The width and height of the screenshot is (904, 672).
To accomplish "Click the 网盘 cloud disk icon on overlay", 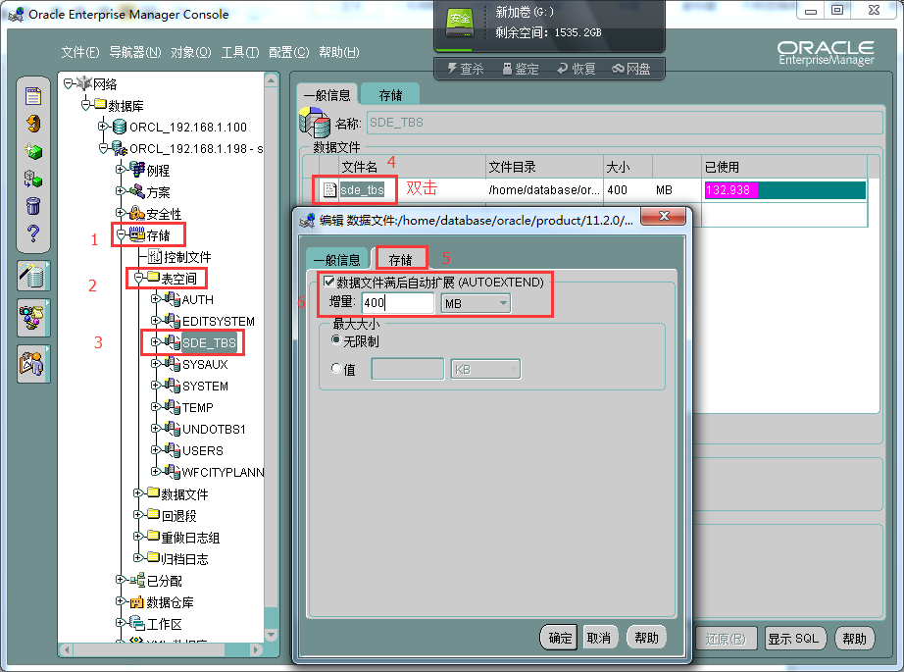I will point(618,69).
